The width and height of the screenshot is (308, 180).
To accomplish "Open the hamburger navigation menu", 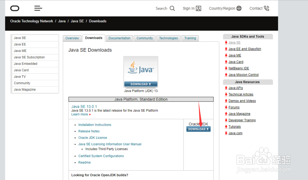I will pyautogui.click(x=38, y=8).
